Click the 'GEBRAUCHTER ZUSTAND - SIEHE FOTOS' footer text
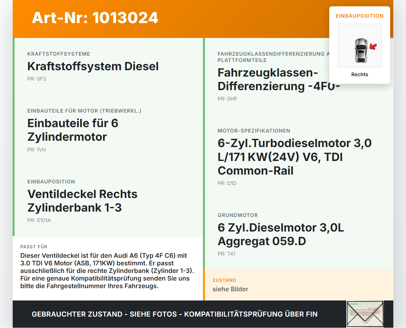The height and width of the screenshot is (328, 406). coord(174,314)
